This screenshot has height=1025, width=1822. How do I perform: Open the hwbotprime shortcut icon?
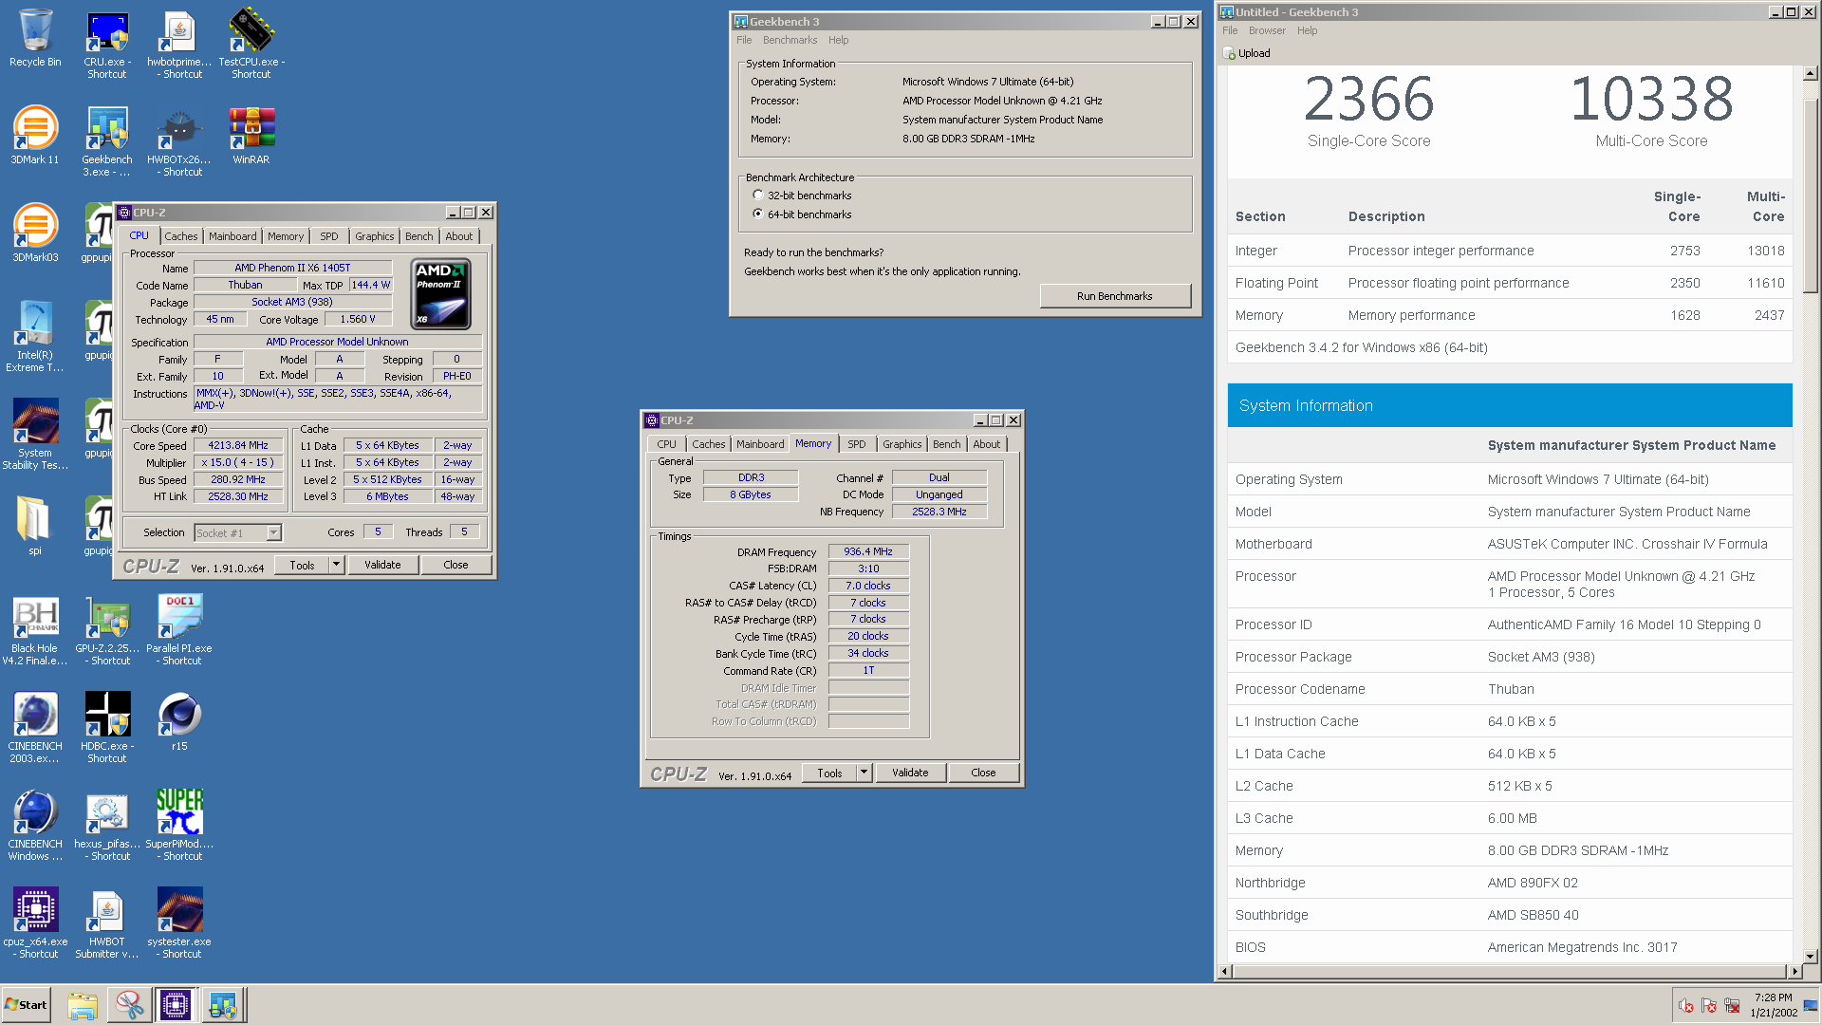(x=179, y=44)
